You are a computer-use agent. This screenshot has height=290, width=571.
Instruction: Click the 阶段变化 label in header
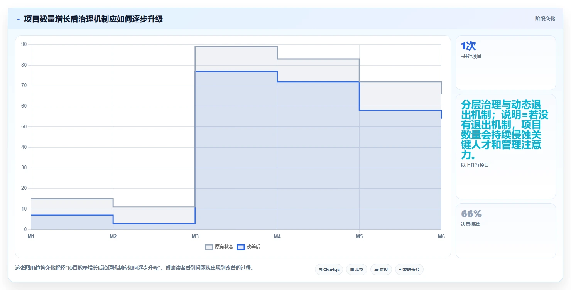[x=545, y=19]
